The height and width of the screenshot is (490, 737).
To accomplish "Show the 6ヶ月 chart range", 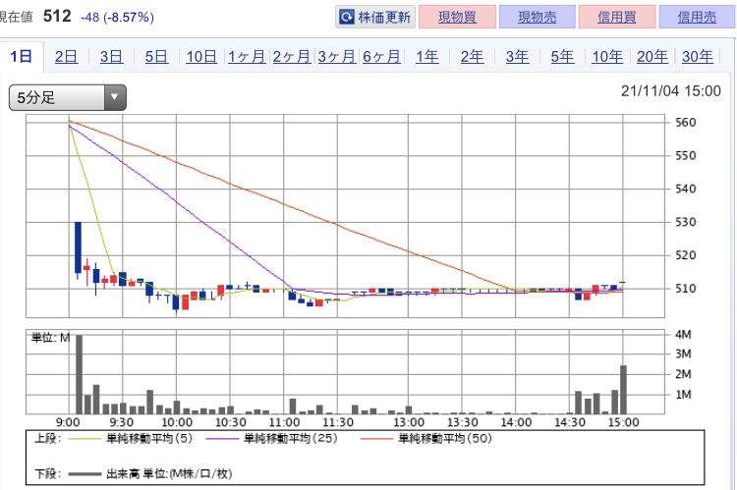I will pos(381,57).
